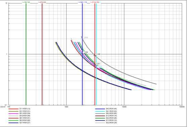Click the 0.611 intersection value label
189x127 pixels.
point(98,64)
